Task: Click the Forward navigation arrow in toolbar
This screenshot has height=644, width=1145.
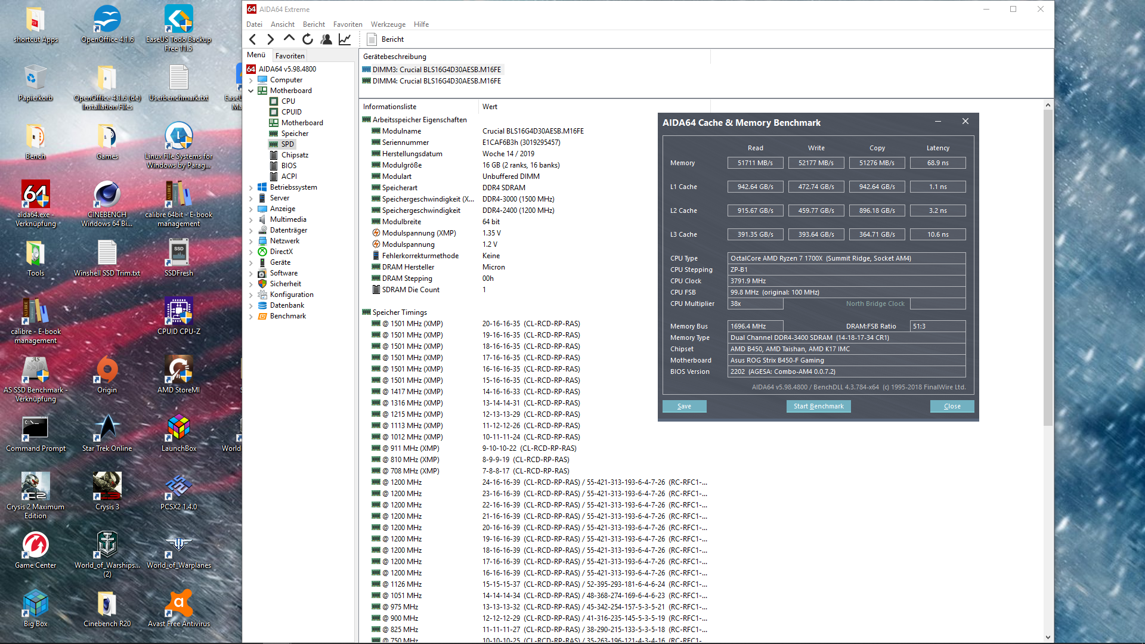Action: [271, 39]
